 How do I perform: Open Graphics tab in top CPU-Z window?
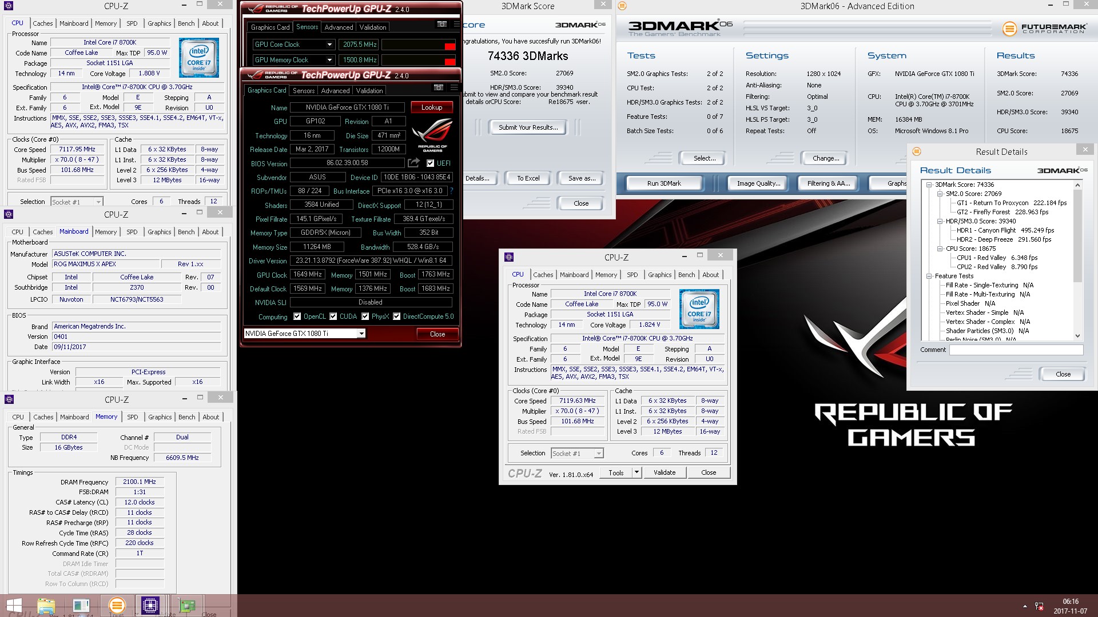click(160, 23)
